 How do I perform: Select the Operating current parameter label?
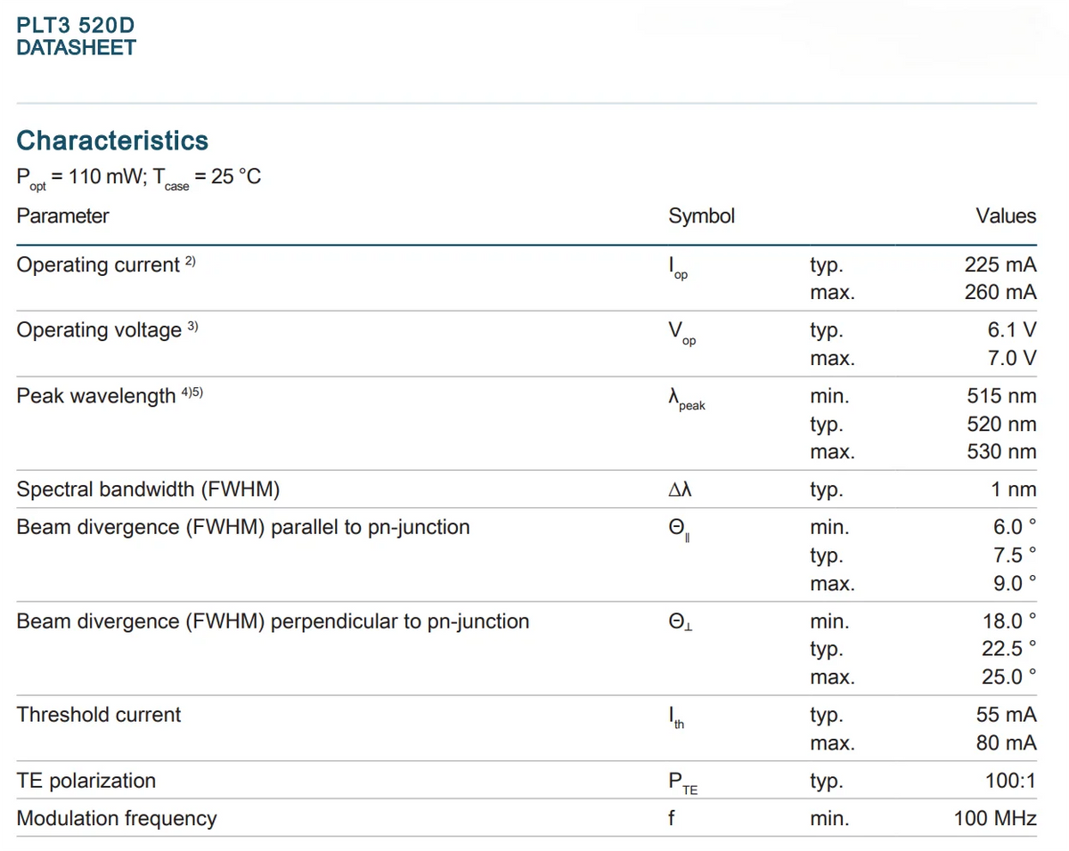[x=98, y=265]
